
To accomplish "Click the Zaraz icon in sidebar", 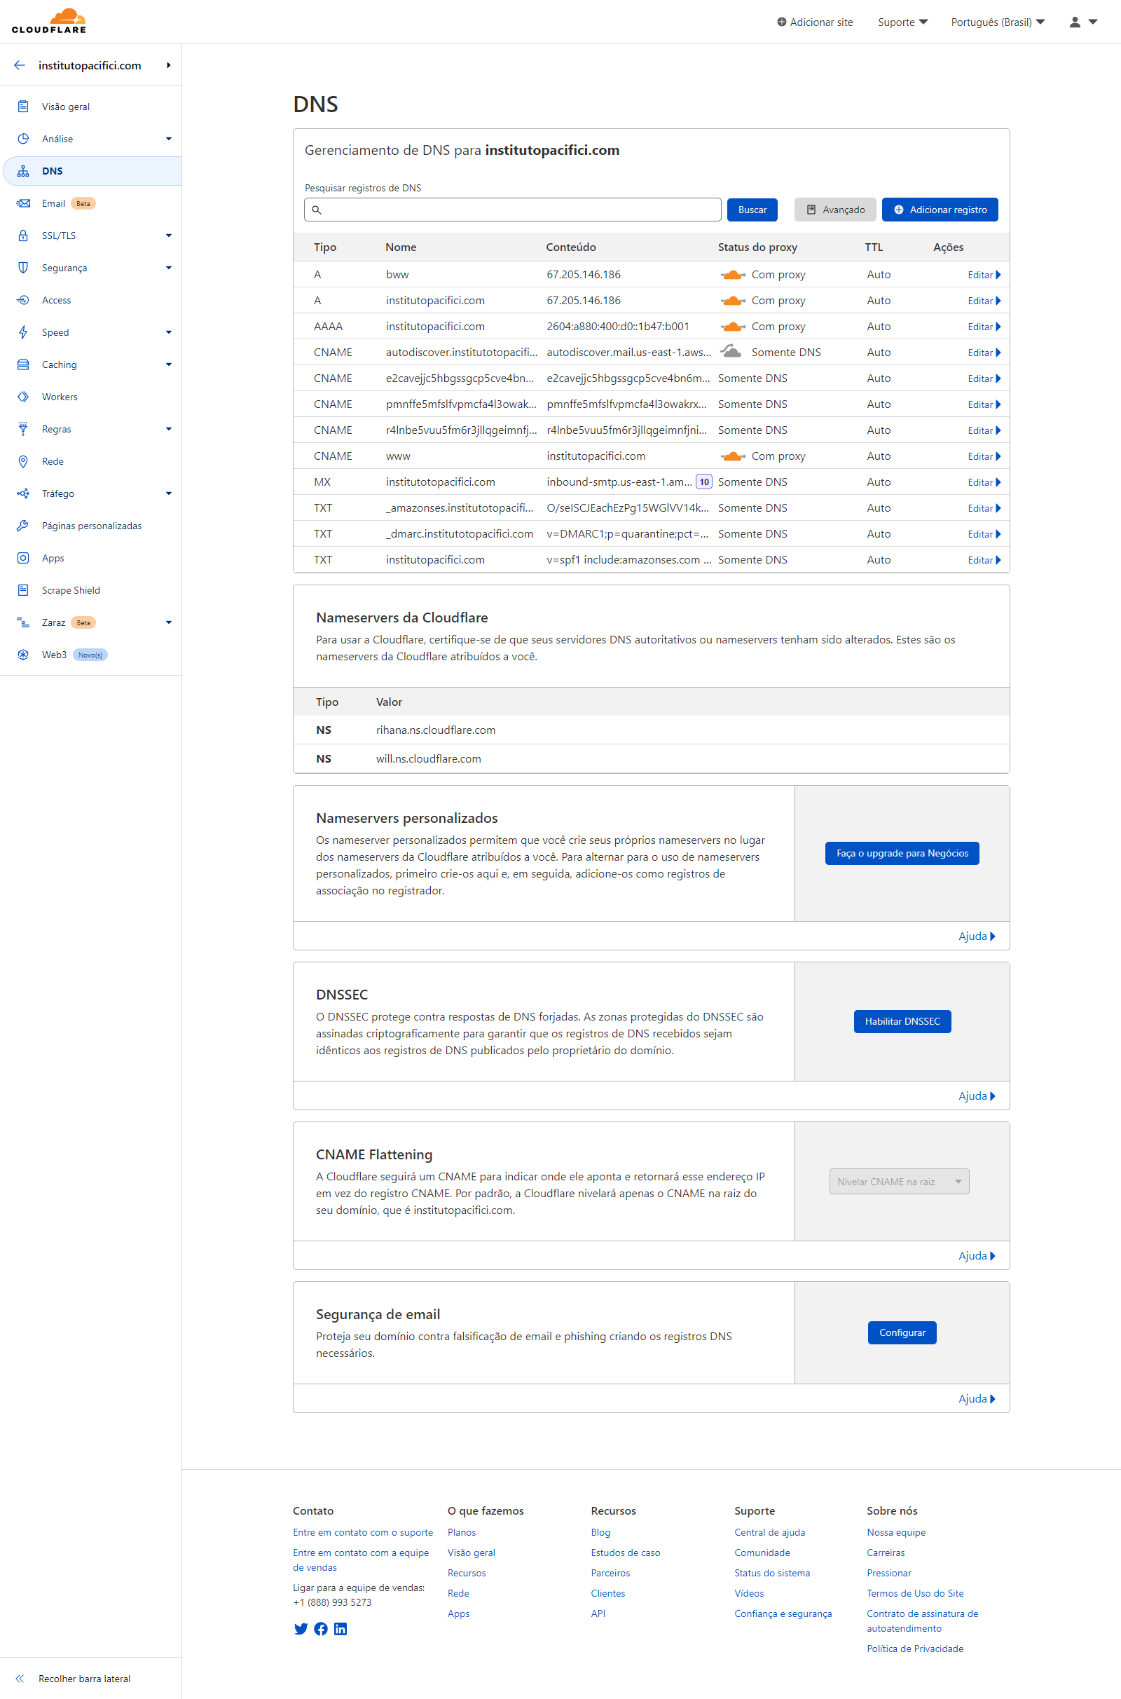I will [23, 622].
